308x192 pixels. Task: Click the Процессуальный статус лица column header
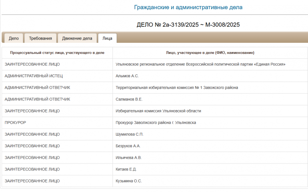(x=57, y=53)
